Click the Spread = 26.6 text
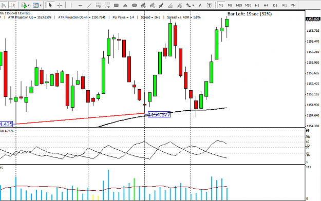Viewport: 321px width, 201px height. pos(150,17)
